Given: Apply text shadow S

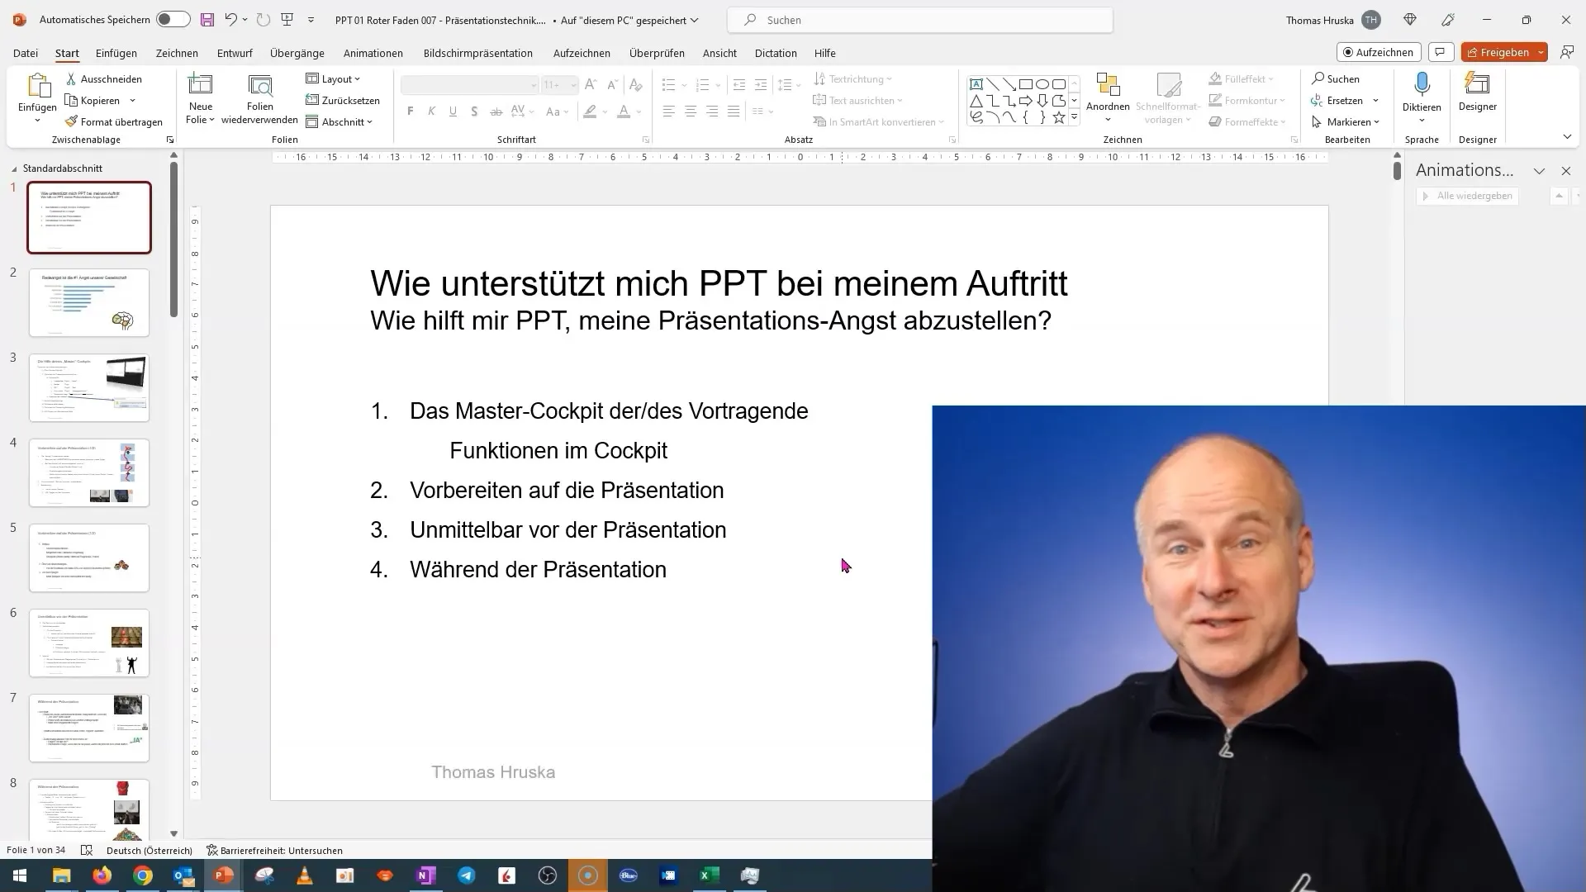Looking at the screenshot, I should pos(474,111).
